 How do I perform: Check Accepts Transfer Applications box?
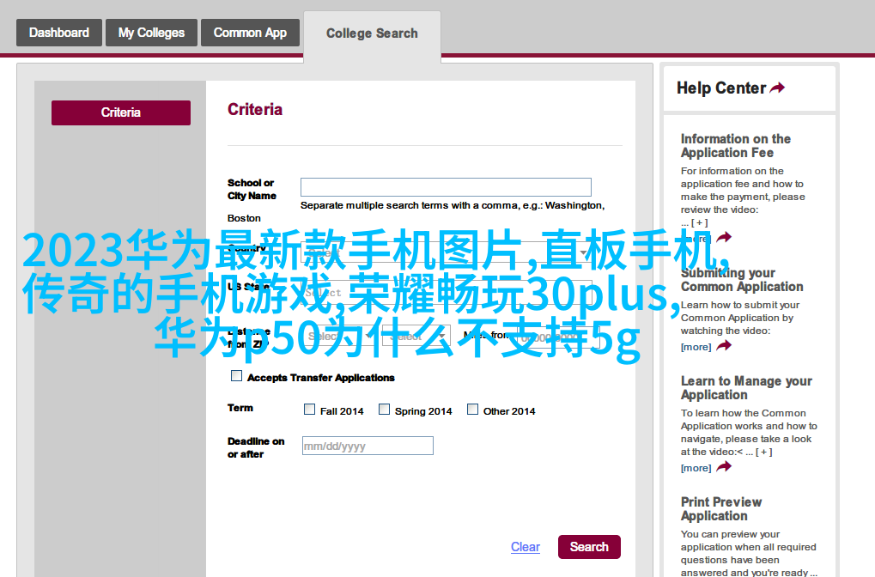point(237,376)
